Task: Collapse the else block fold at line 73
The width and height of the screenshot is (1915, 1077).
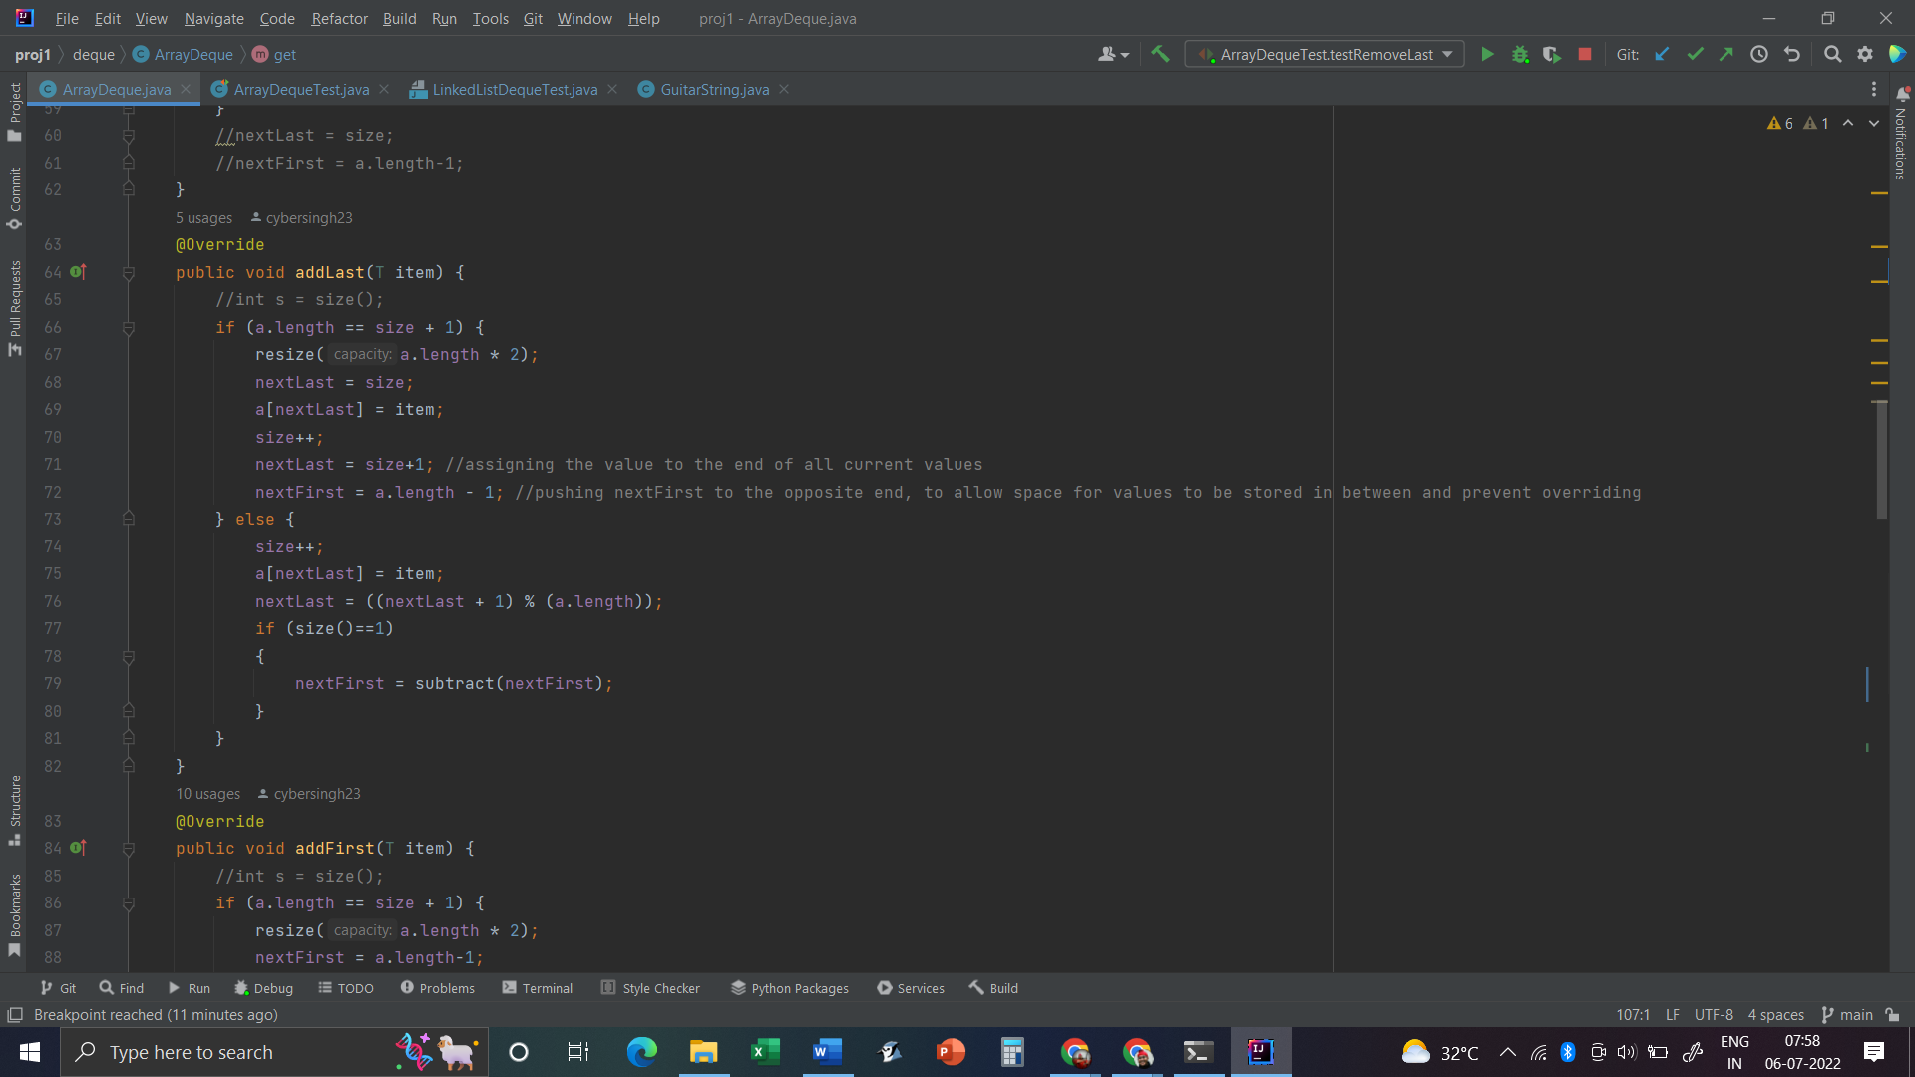Action: tap(129, 519)
